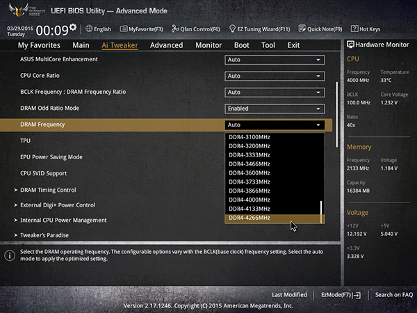
Task: Open DRAM Odd Ratio Mode dropdown
Action: coord(275,109)
